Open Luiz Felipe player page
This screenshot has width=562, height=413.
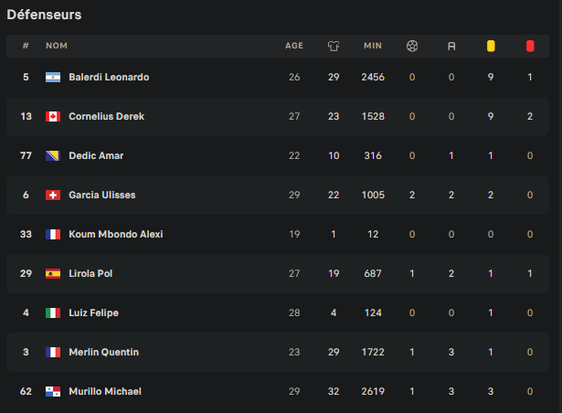tap(93, 313)
